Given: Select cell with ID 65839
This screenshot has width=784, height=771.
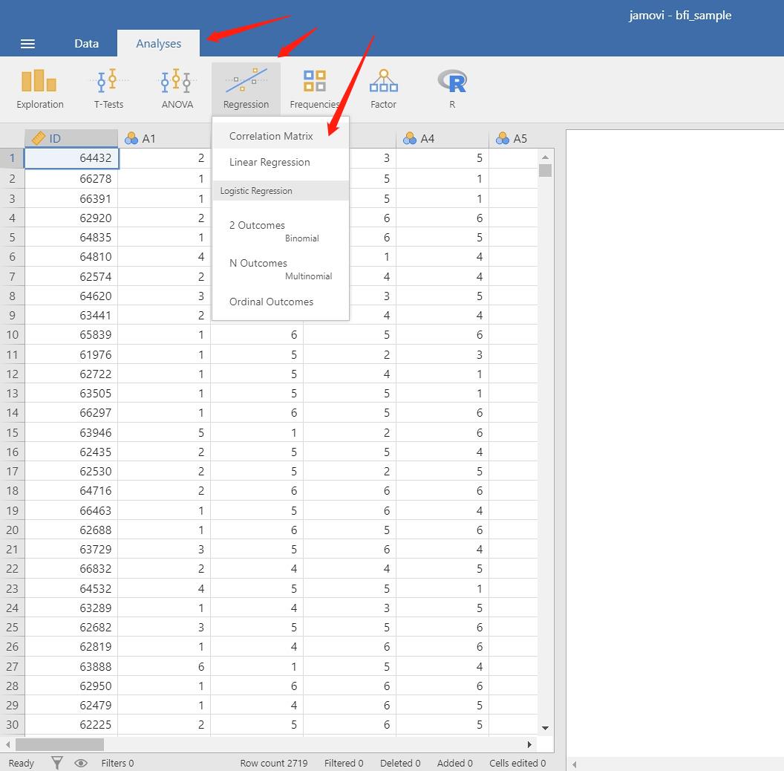Looking at the screenshot, I should (x=71, y=335).
